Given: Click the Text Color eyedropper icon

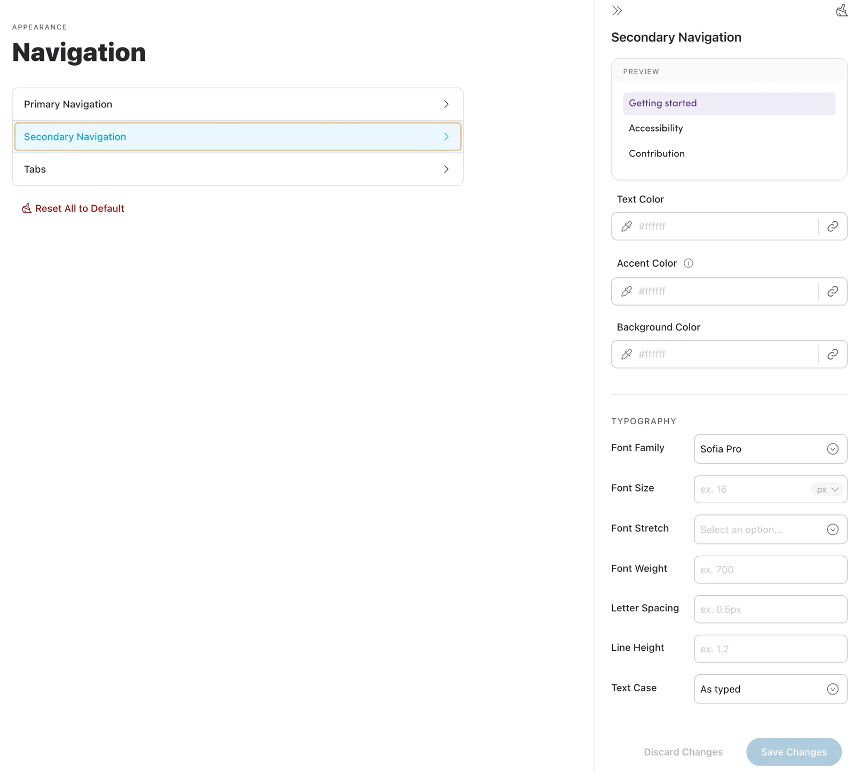Looking at the screenshot, I should (627, 227).
